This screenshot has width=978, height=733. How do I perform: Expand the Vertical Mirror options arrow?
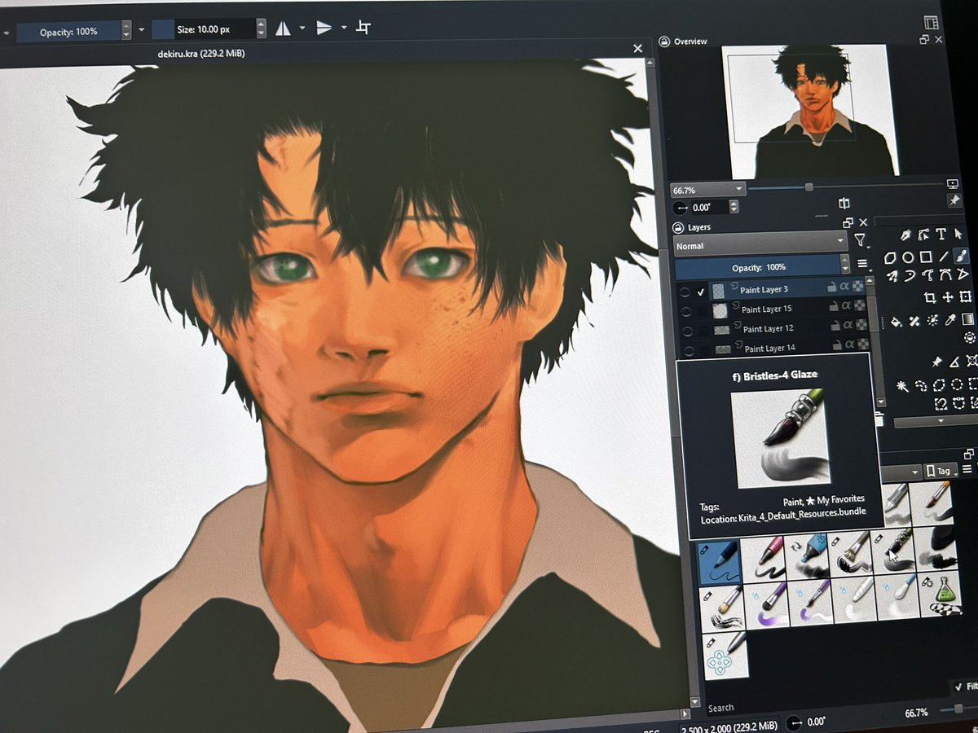pos(344,28)
